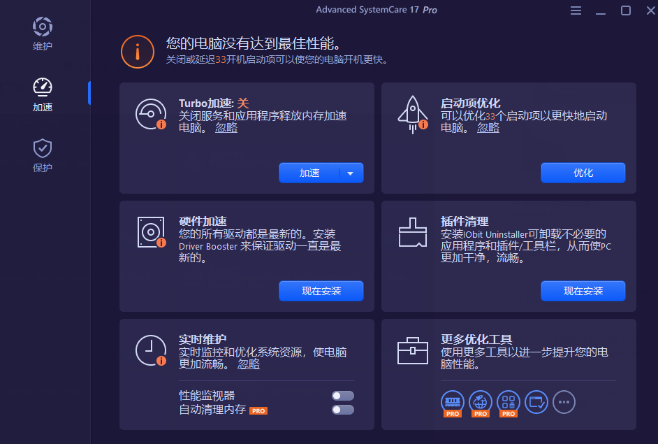Open the 维护 (Care) sidebar section

(43, 34)
